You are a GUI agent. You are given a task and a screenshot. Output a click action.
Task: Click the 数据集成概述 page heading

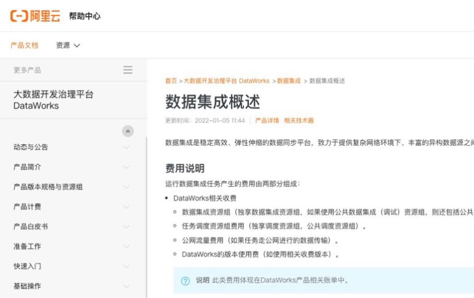coord(213,102)
